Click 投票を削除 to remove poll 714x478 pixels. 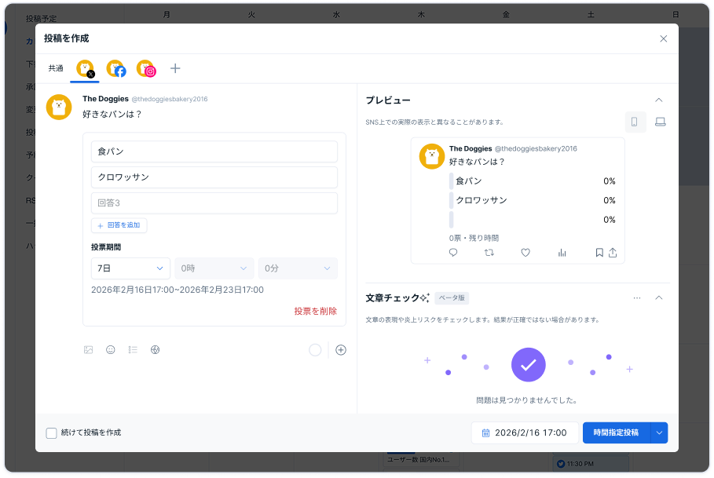pos(315,312)
